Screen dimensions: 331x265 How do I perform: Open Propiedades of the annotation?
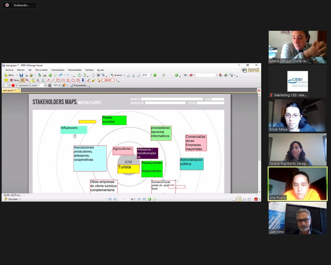(x=79, y=85)
